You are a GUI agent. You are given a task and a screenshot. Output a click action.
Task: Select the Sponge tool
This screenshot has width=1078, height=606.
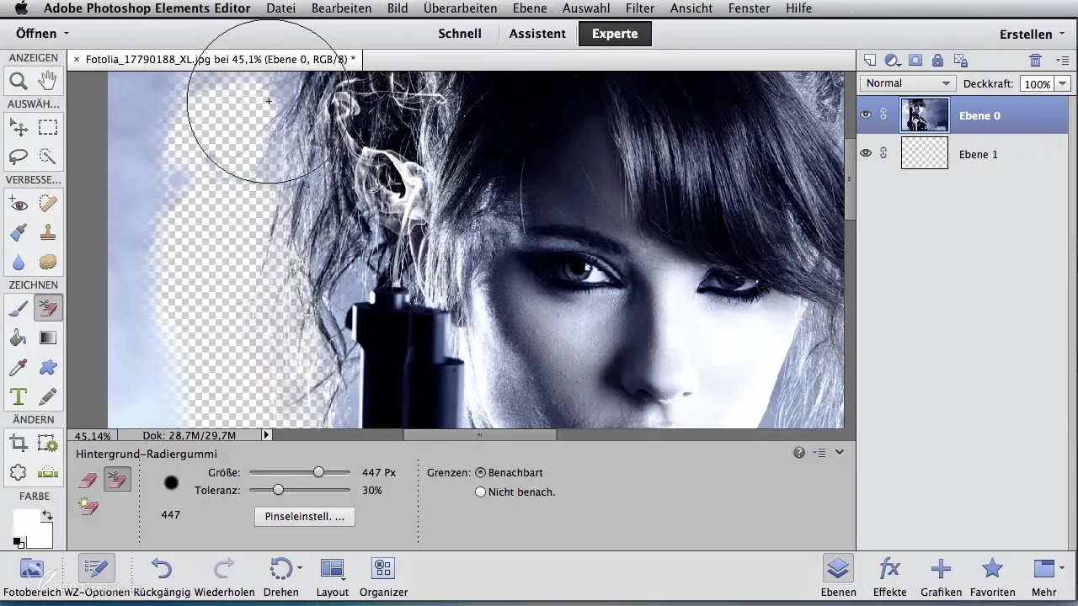pyautogui.click(x=48, y=262)
